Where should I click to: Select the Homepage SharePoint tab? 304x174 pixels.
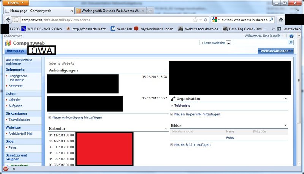tap(15, 51)
